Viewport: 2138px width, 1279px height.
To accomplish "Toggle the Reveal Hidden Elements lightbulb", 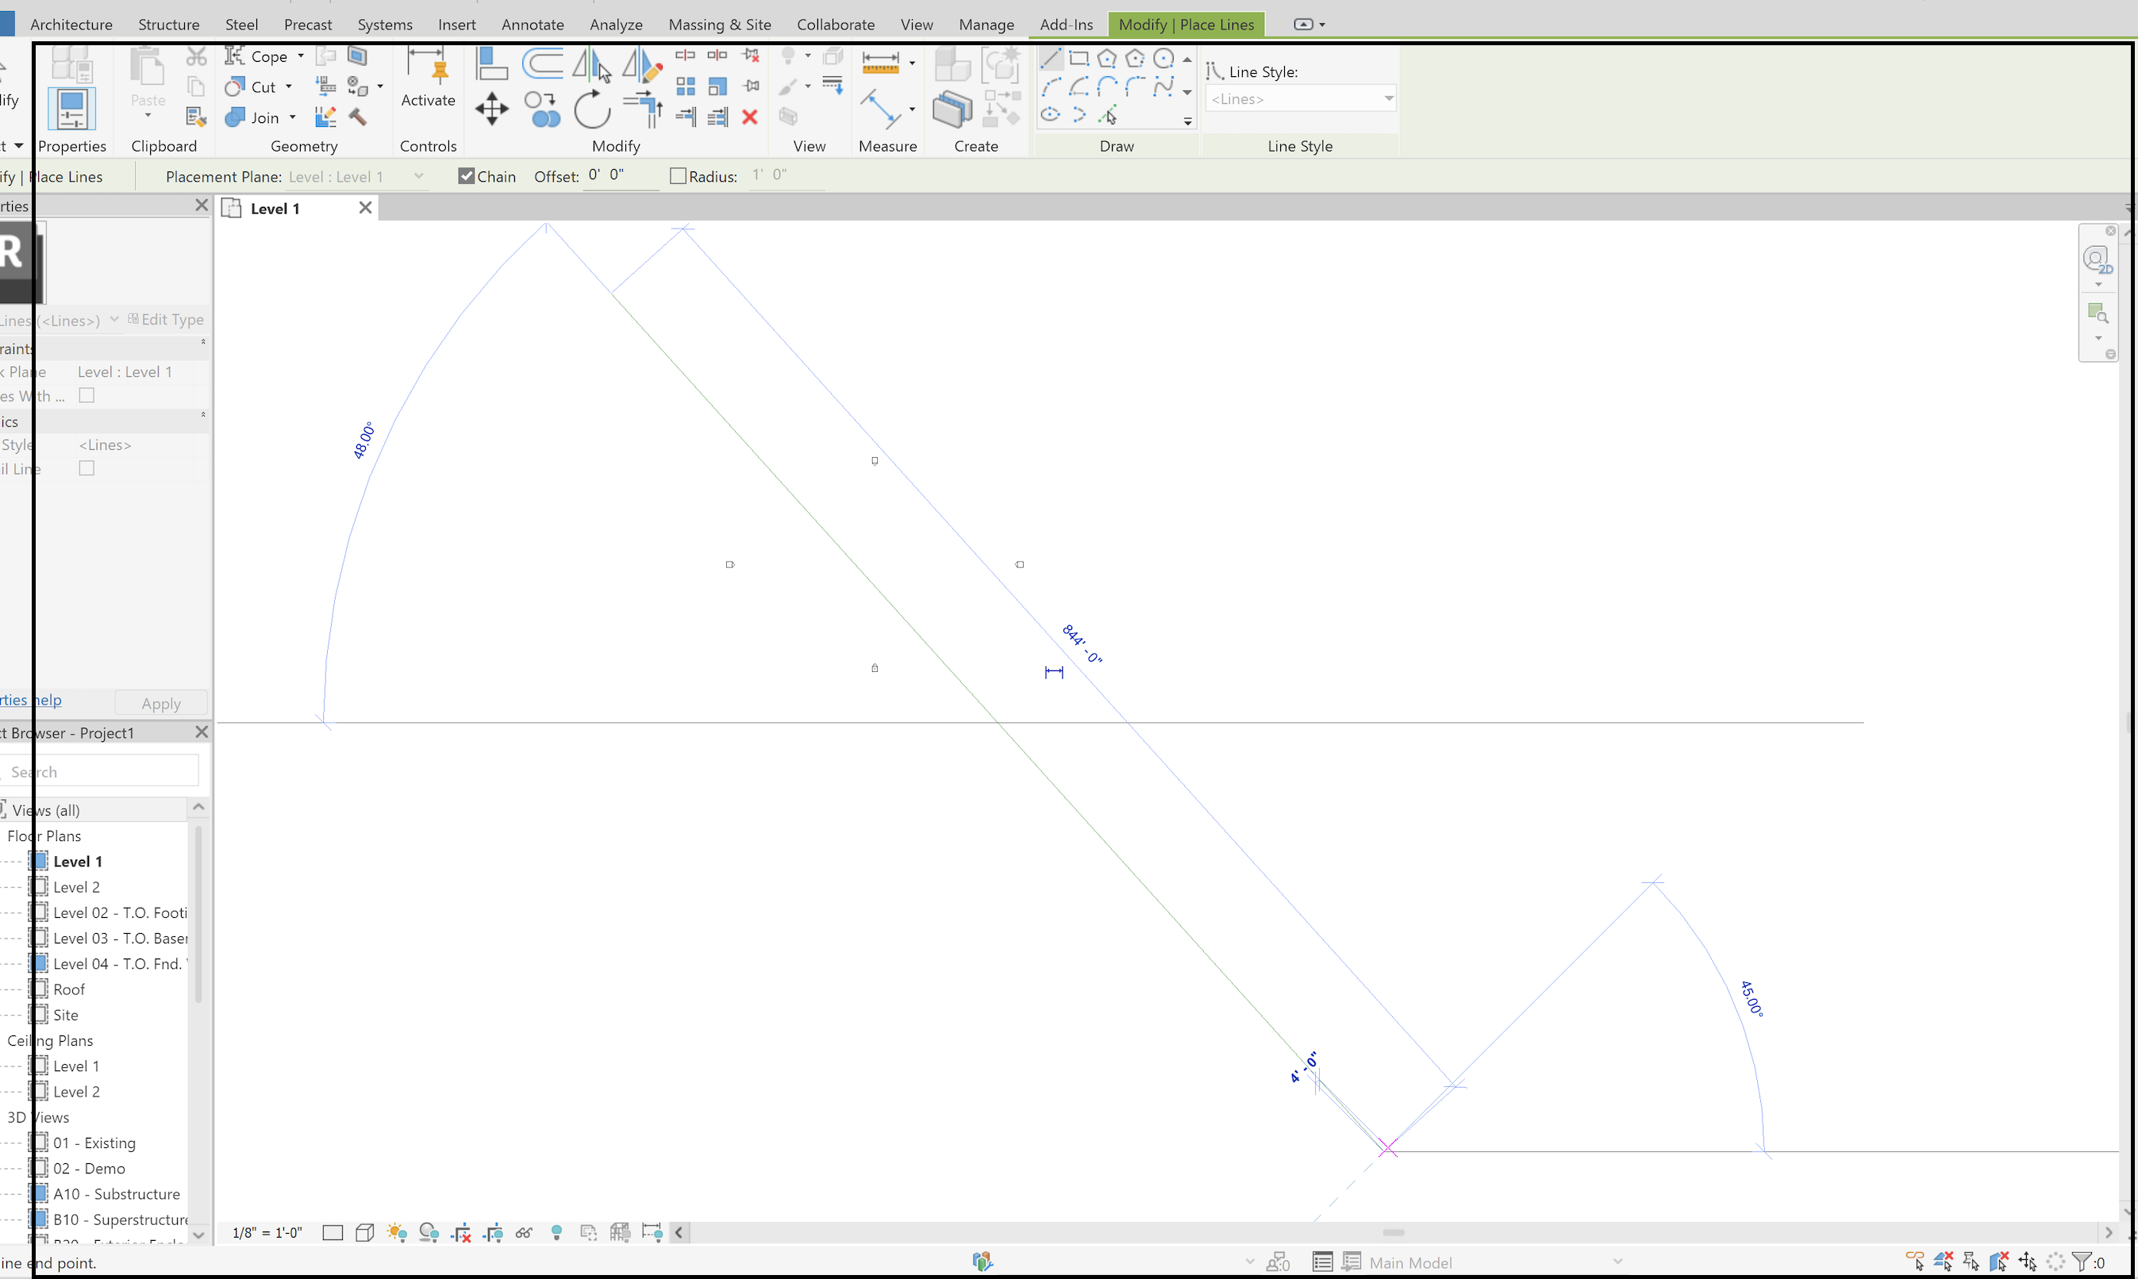I will [x=557, y=1232].
